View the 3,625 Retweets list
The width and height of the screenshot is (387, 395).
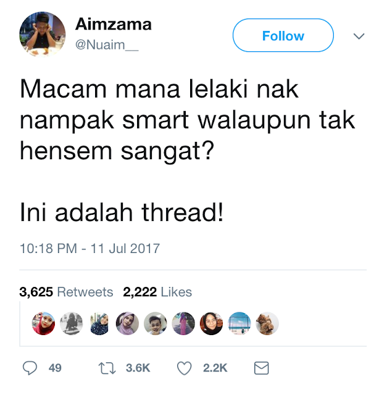tap(66, 292)
